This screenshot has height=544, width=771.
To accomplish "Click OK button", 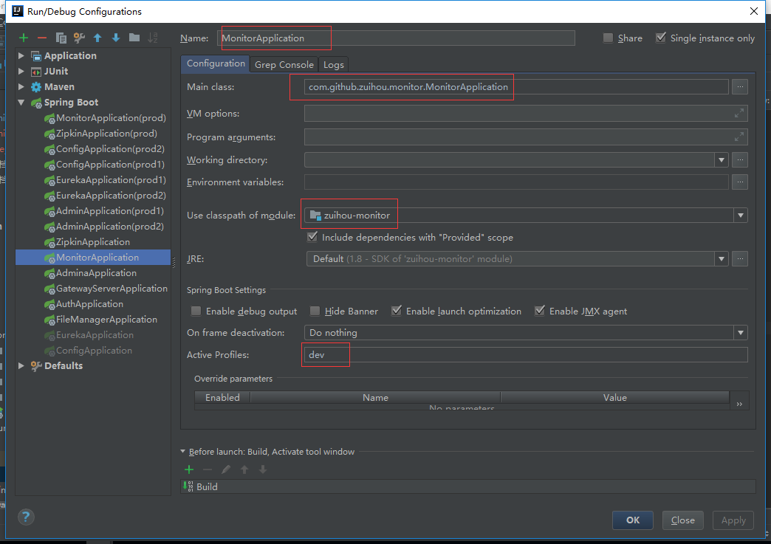I will point(632,520).
